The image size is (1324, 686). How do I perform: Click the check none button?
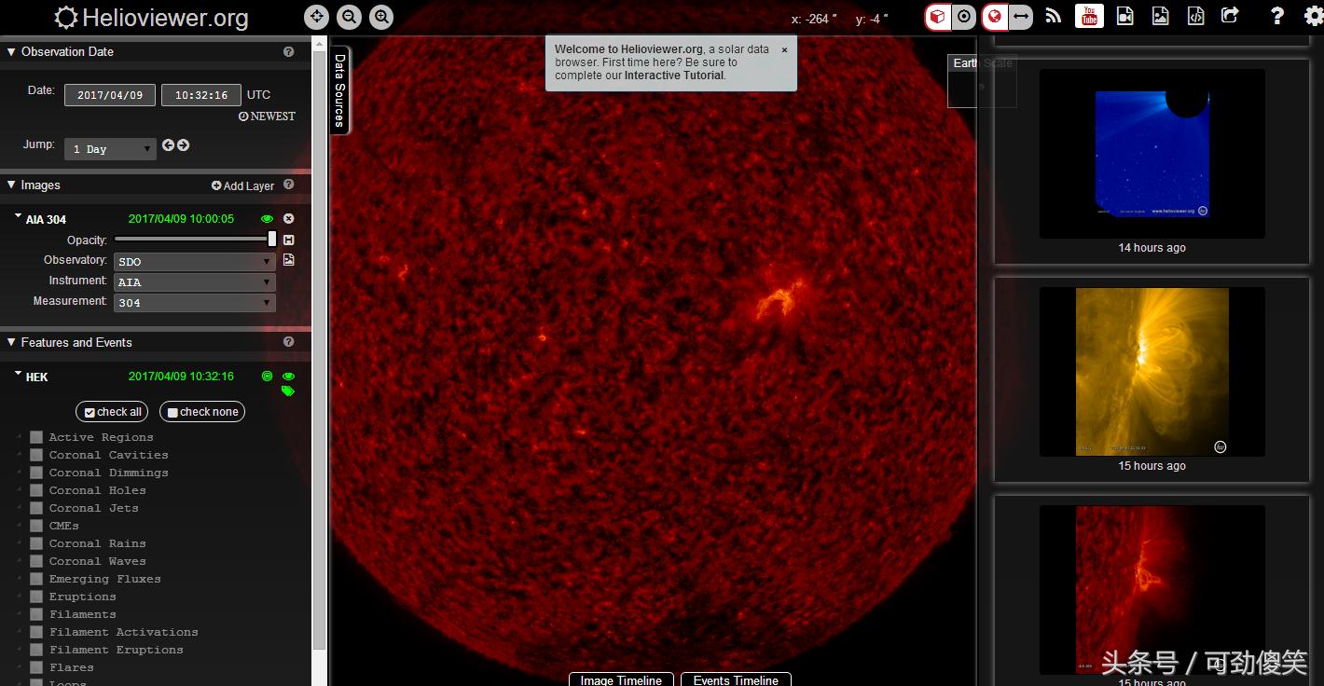(x=202, y=412)
